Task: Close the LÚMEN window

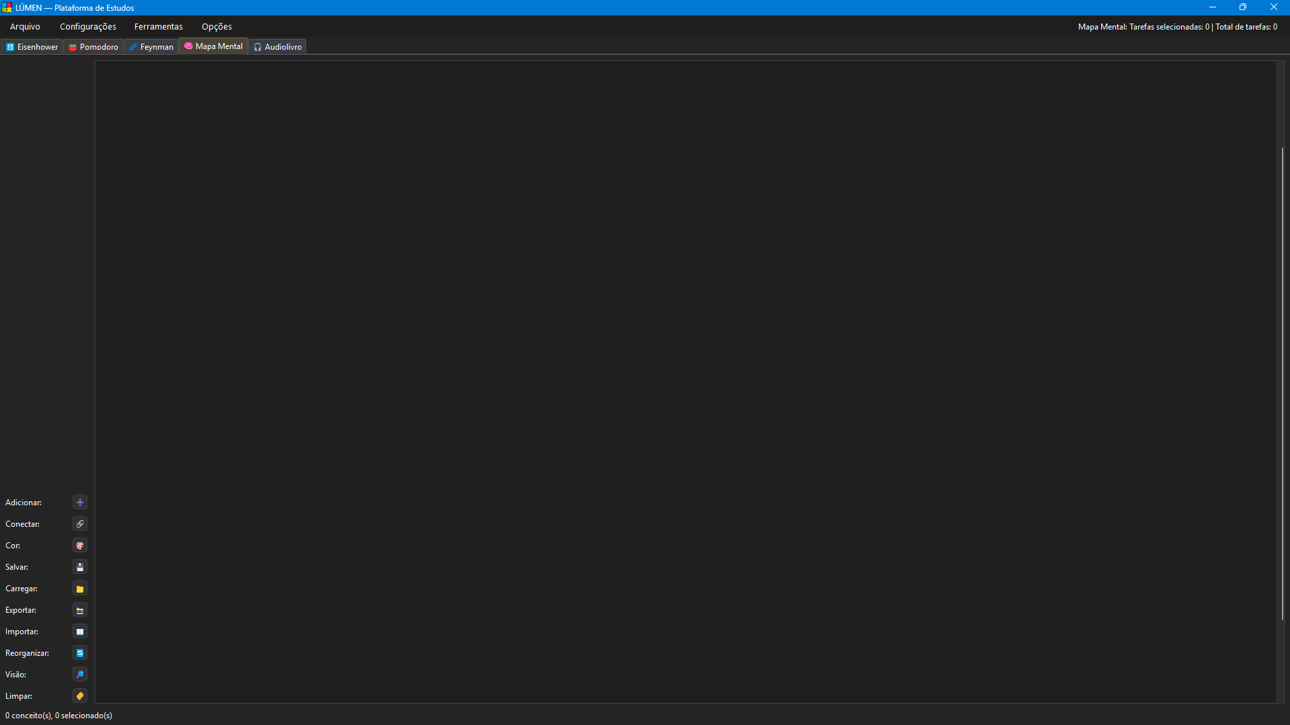Action: coord(1274,7)
